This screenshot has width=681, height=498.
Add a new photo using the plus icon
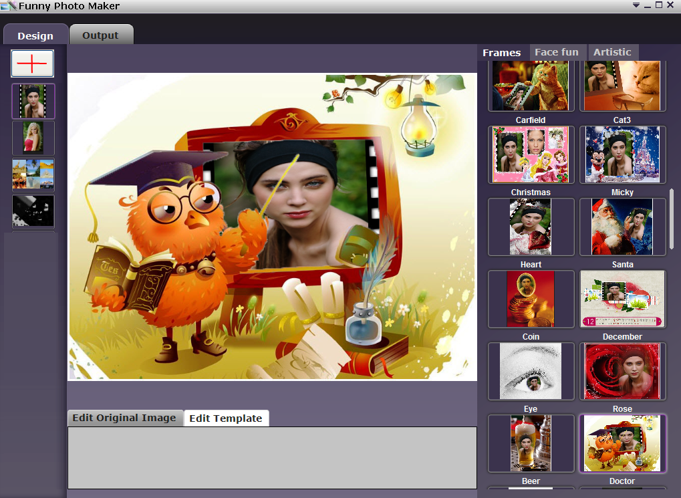pyautogui.click(x=32, y=64)
